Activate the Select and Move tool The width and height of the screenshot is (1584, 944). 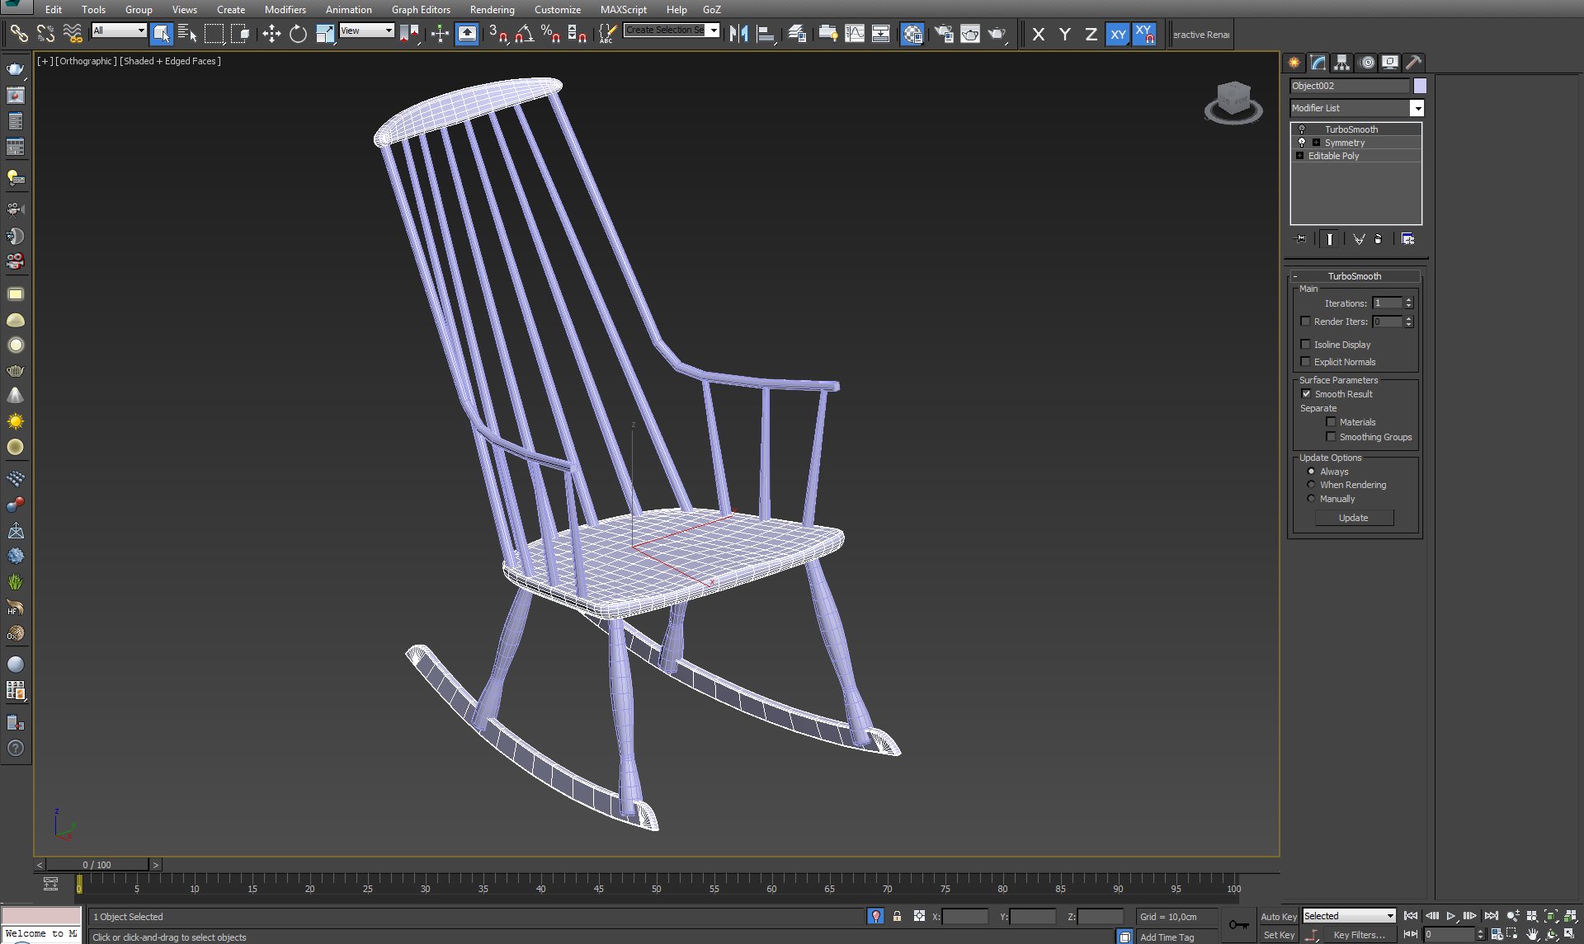click(x=271, y=34)
